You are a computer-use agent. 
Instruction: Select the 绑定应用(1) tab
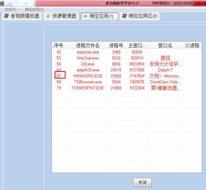coord(99,16)
